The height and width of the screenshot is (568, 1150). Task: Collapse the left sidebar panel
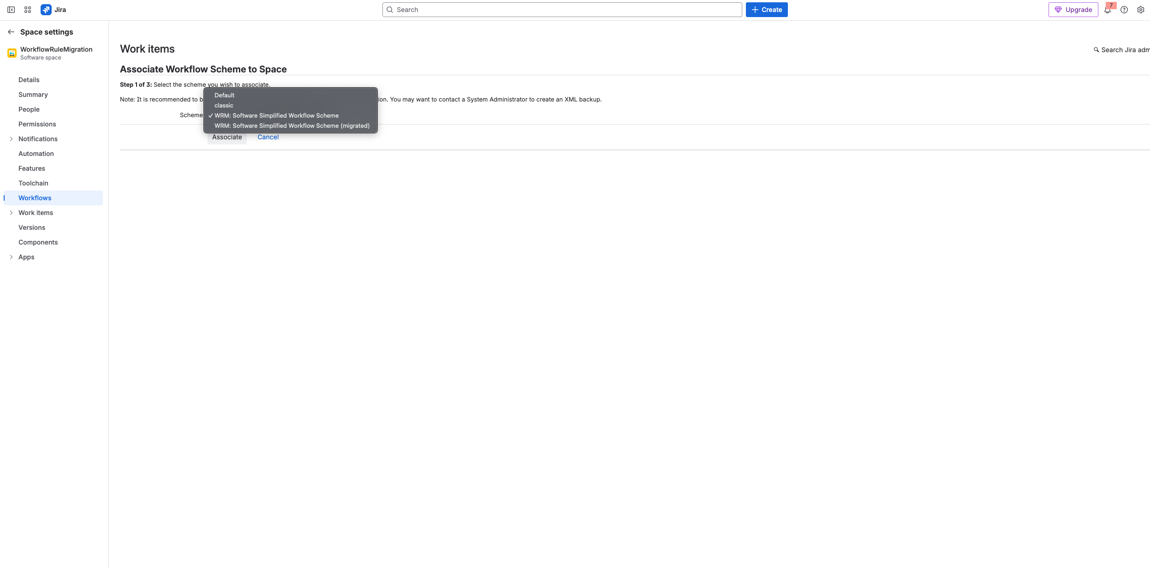pos(11,9)
